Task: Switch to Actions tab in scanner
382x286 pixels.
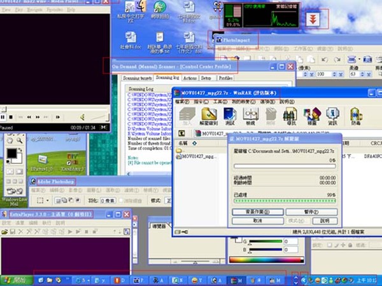Action: (x=190, y=78)
